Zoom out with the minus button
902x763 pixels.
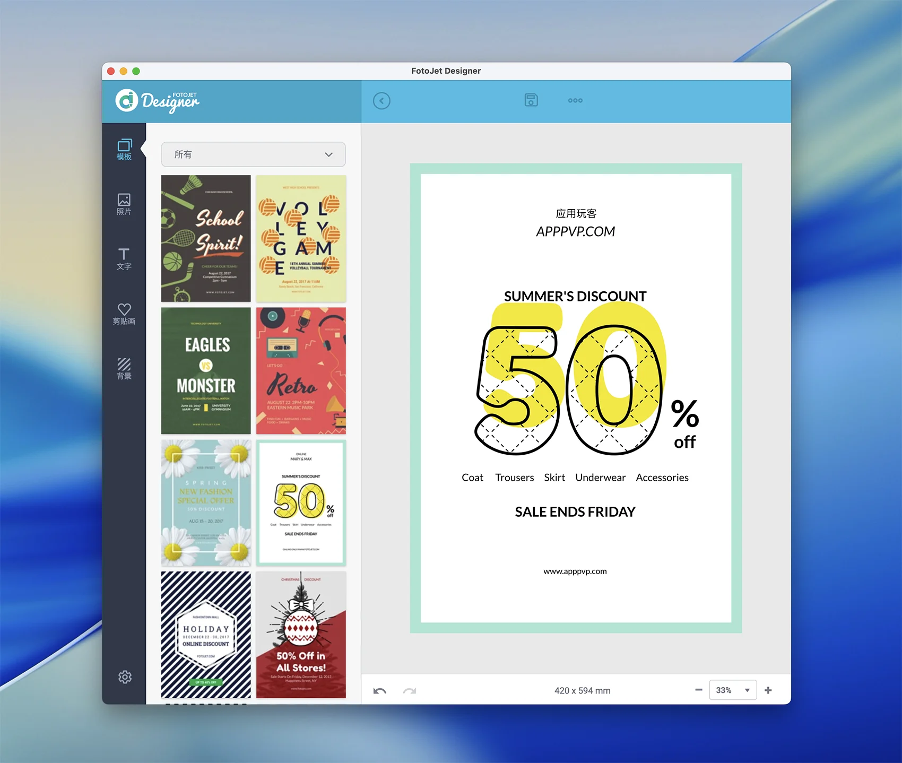coord(698,690)
